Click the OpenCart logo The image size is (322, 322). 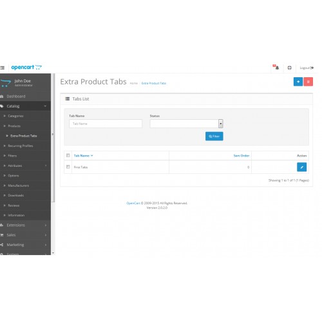26,68
